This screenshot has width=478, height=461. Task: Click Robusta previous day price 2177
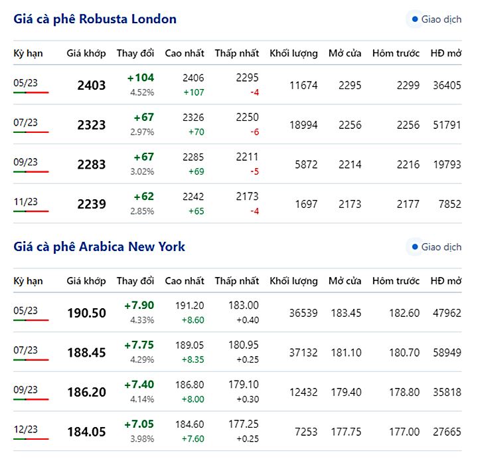408,204
